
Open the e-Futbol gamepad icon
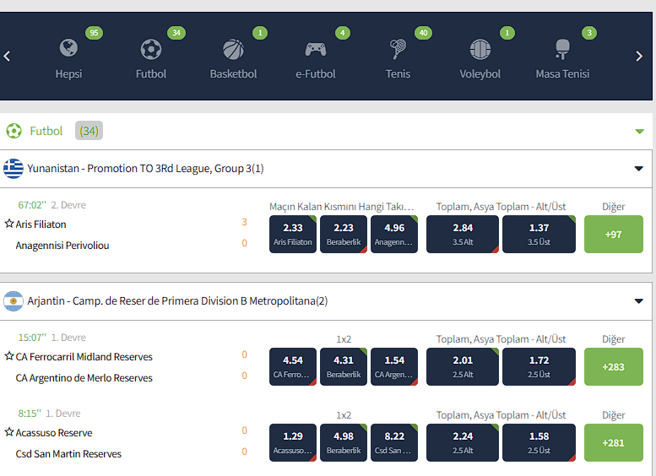coord(316,49)
